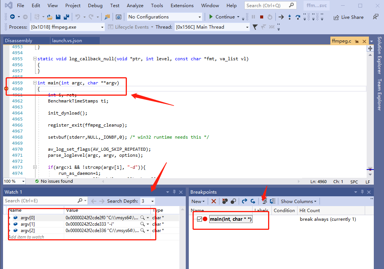
Task: Collapse the log_callback_null function outline
Action: point(35,59)
